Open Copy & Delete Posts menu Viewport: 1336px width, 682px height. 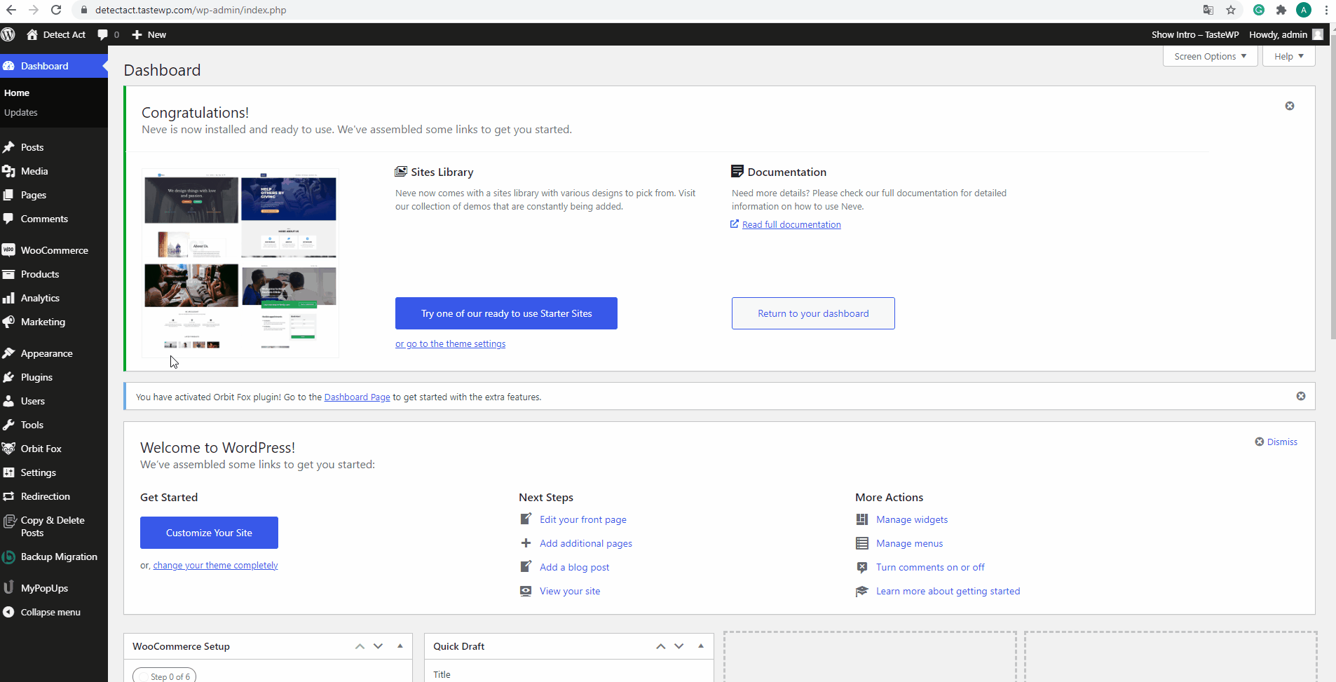click(54, 526)
